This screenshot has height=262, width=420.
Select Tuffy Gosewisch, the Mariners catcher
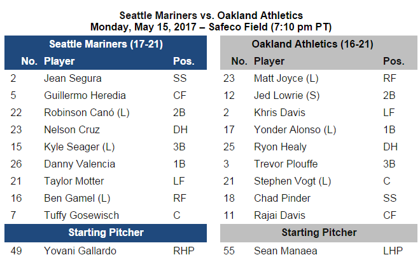click(81, 216)
